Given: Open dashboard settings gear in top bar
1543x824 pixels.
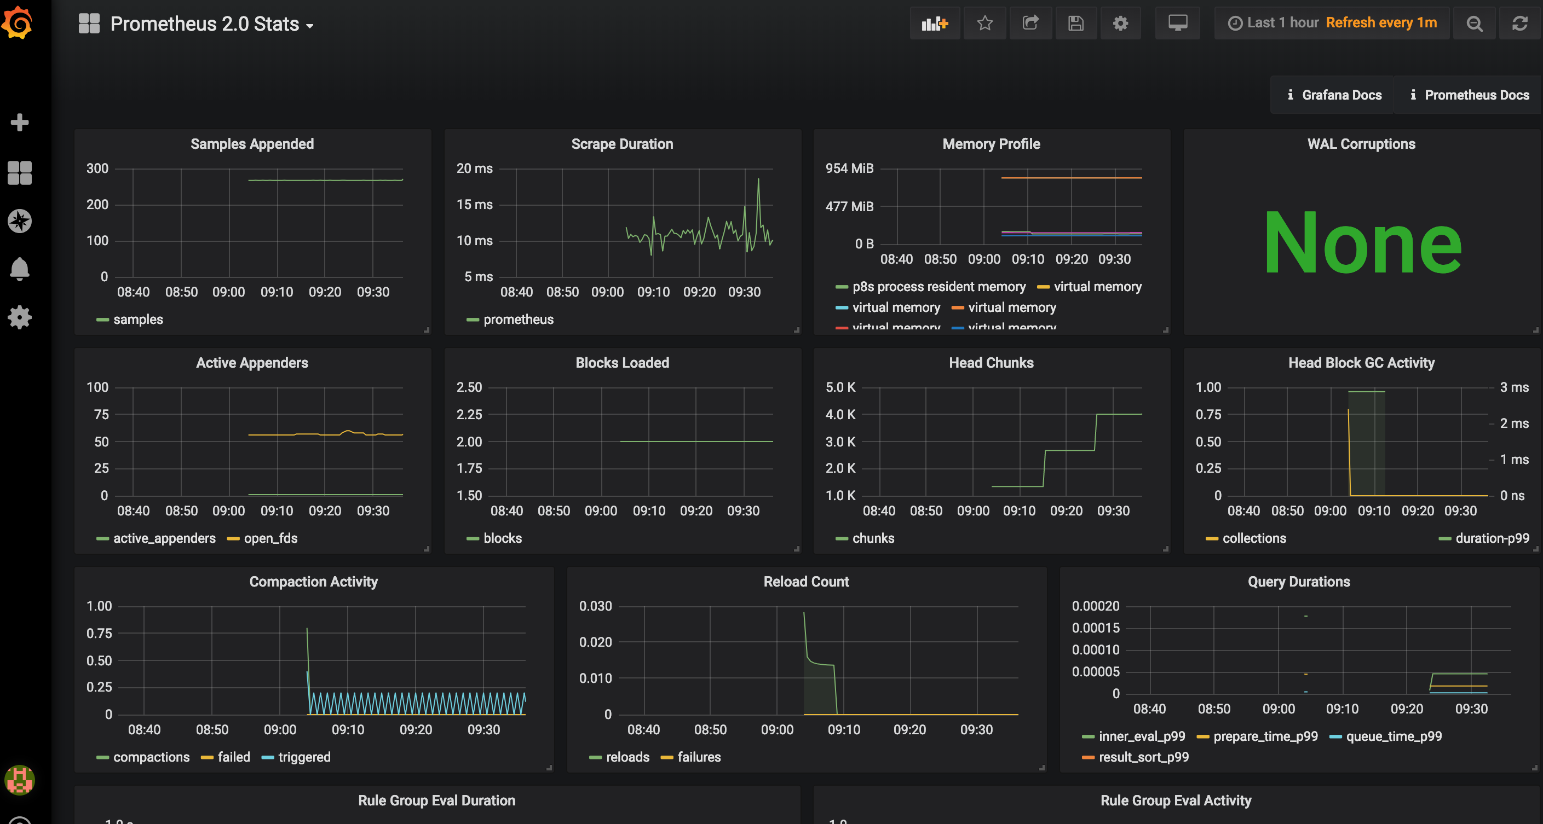Looking at the screenshot, I should pos(1120,24).
